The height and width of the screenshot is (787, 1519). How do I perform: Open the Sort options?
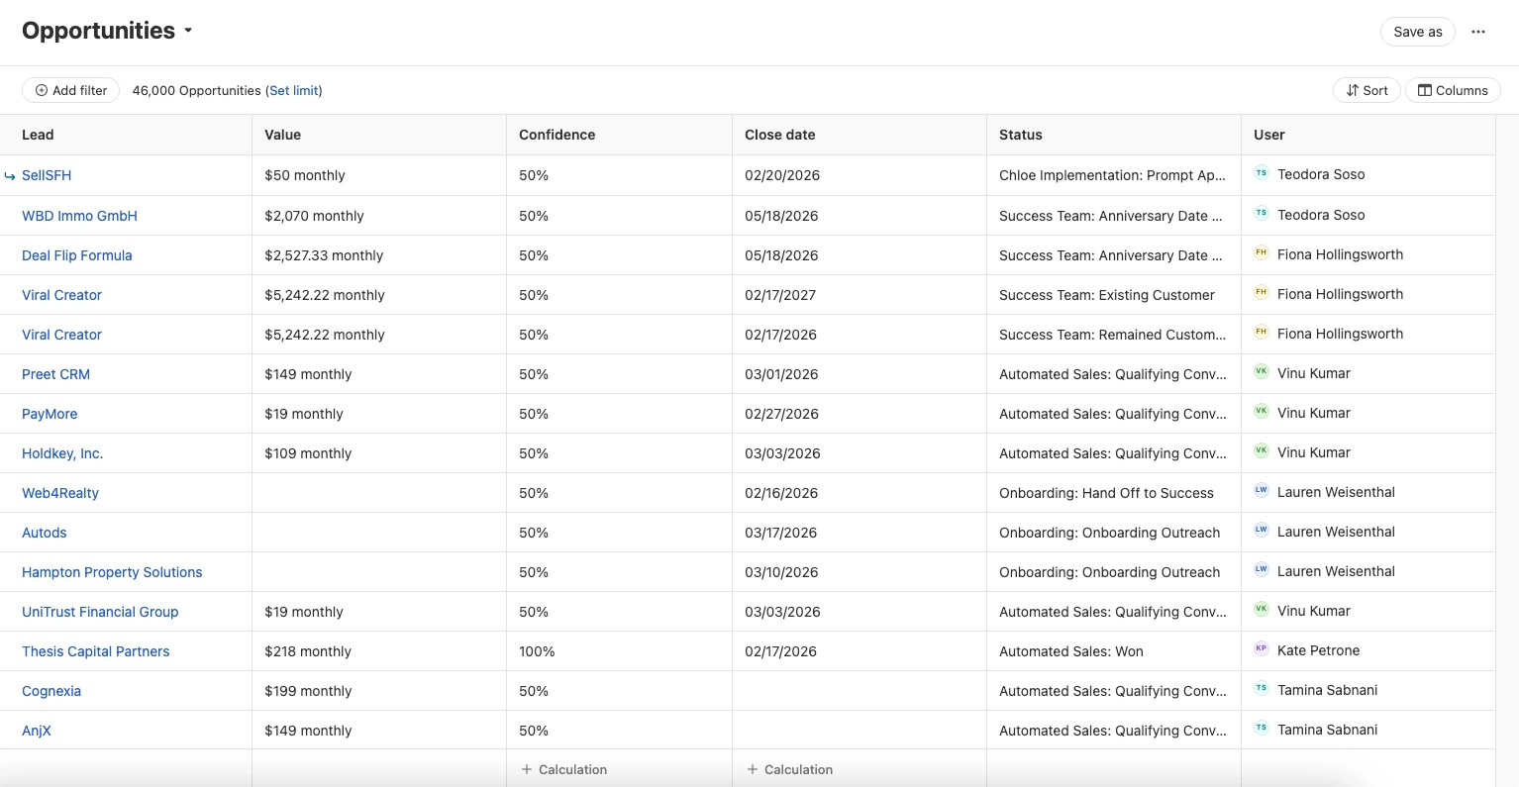coord(1367,90)
